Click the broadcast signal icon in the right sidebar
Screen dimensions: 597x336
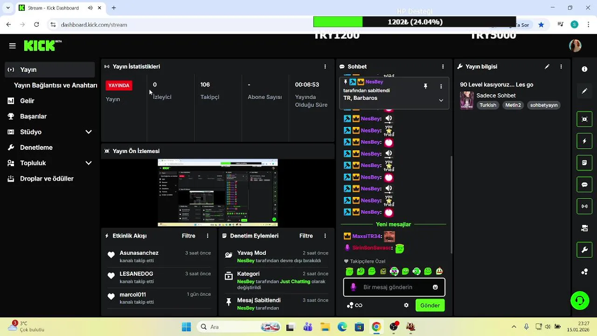pos(584,206)
